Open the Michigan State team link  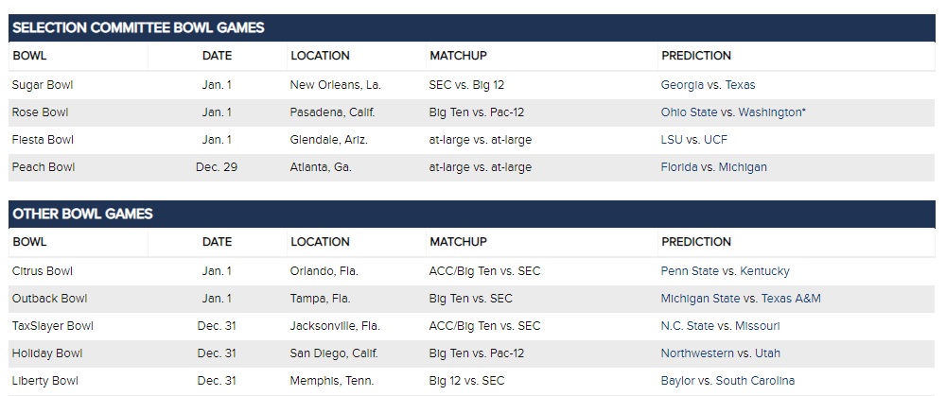pyautogui.click(x=701, y=299)
